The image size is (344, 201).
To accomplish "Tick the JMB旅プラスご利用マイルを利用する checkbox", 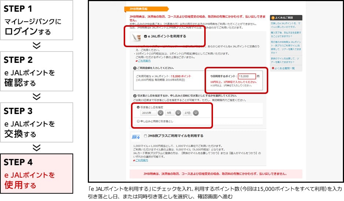I will point(146,136).
